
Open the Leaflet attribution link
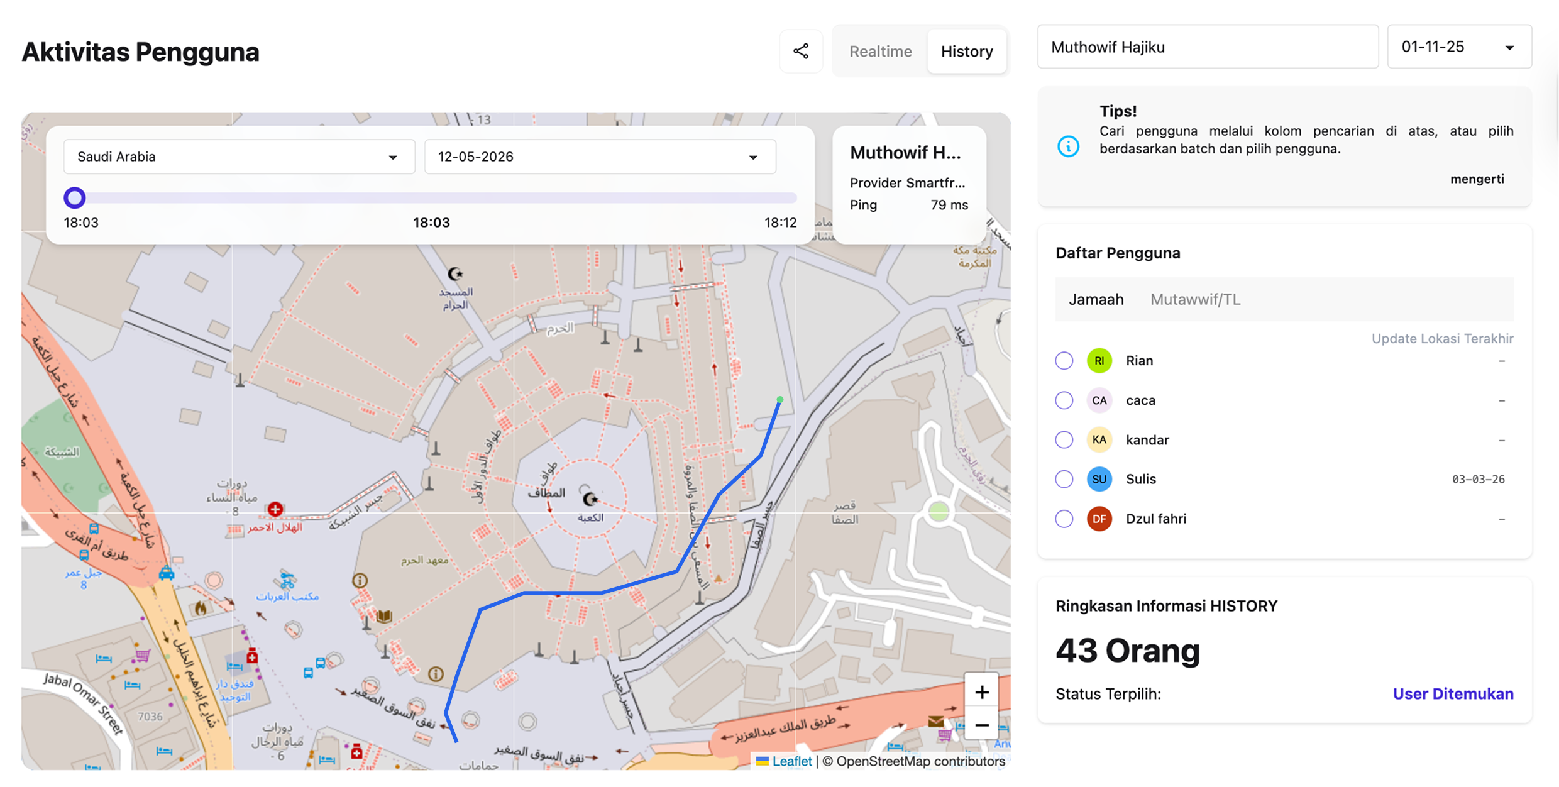pos(784,761)
